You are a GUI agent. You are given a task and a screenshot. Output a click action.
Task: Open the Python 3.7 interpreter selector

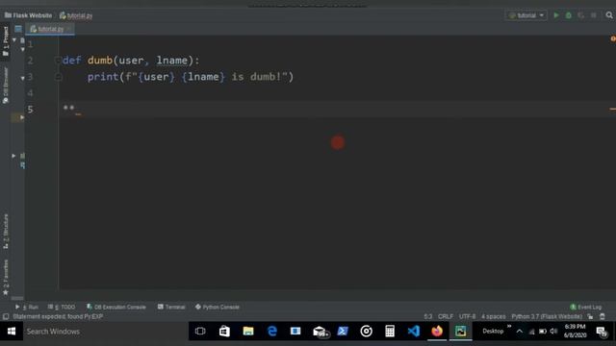(x=547, y=316)
